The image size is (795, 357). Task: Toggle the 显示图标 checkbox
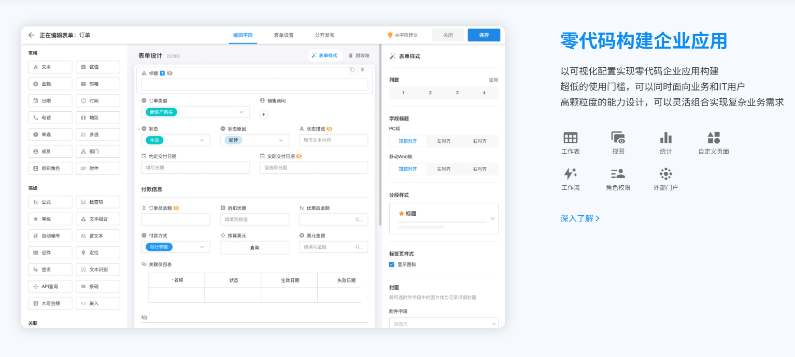click(392, 264)
